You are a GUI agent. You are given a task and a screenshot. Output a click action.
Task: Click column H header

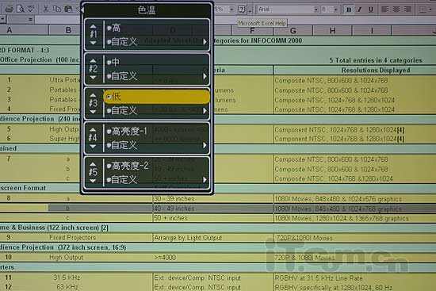333,30
